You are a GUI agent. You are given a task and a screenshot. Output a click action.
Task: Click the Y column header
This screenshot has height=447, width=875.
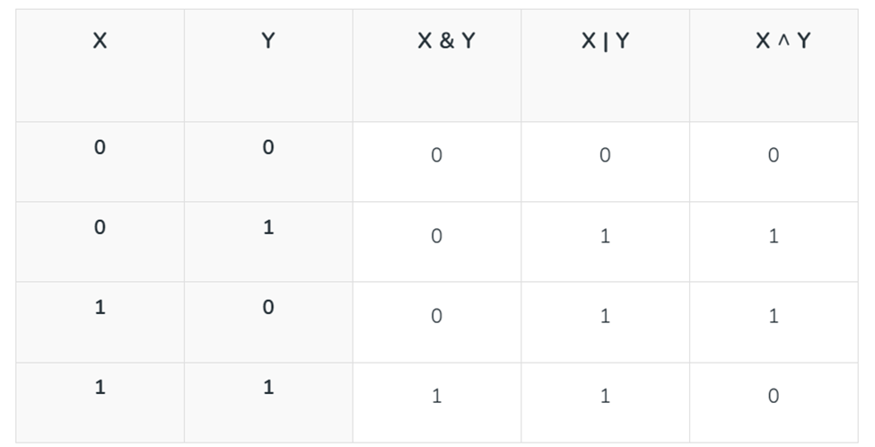click(268, 40)
